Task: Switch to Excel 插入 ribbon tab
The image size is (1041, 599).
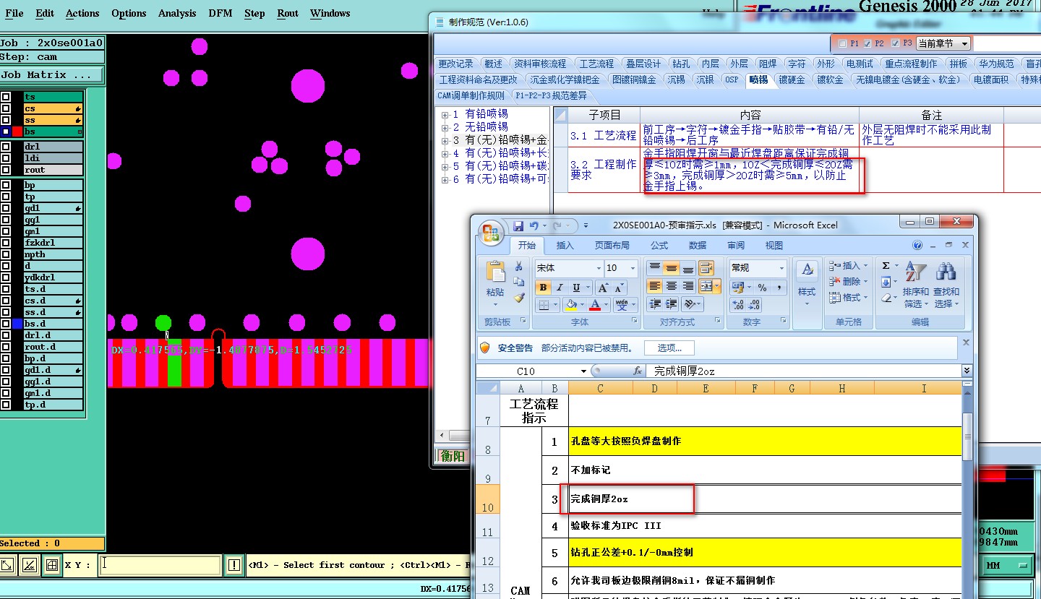Action: (x=565, y=246)
